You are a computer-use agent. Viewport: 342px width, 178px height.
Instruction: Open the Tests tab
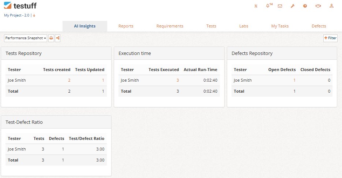(211, 26)
